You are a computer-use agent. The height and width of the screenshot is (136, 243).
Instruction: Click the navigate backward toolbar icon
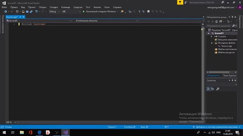click(6, 12)
